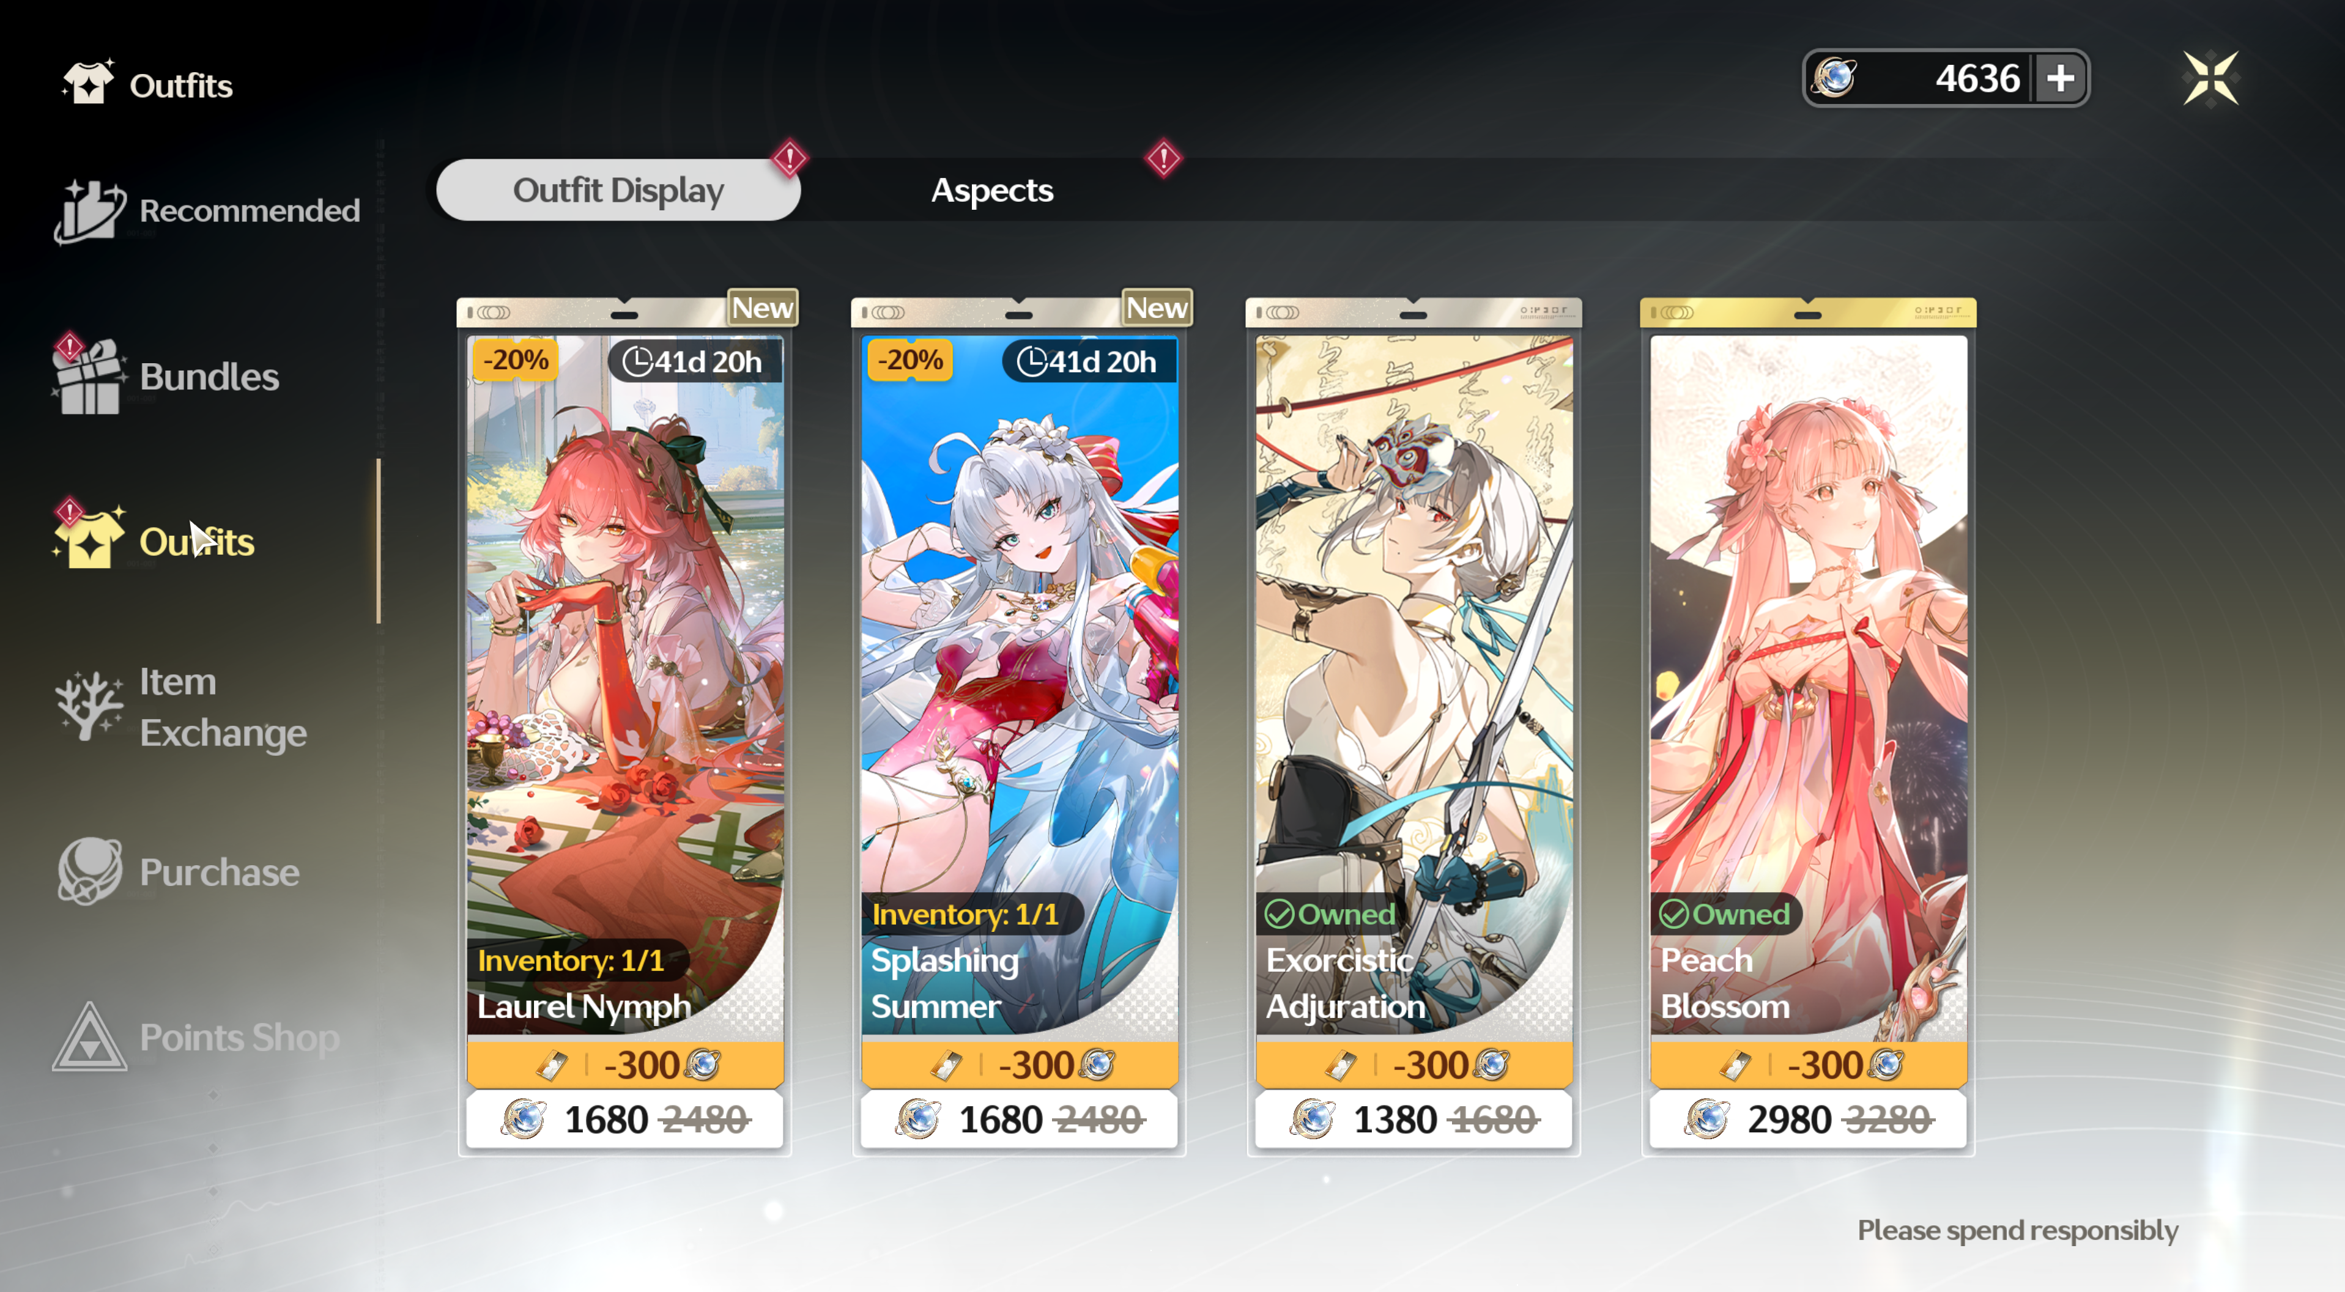Switch to the Aspects tab
The height and width of the screenshot is (1292, 2345).
991,190
